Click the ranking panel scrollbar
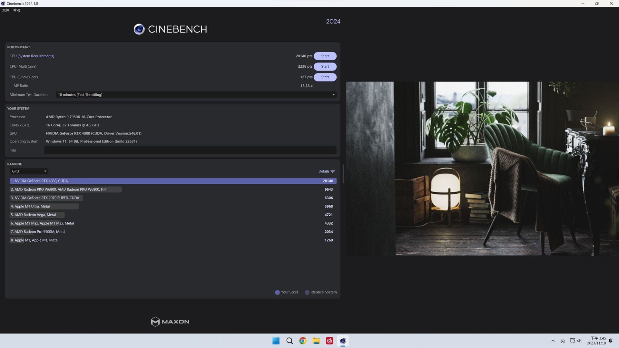The height and width of the screenshot is (348, 619). click(343, 174)
